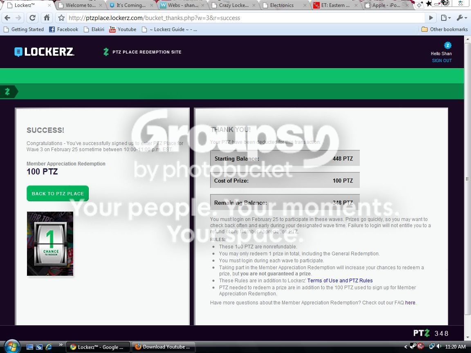The width and height of the screenshot is (471, 353).
Task: Click the blue Z avatar icon above Hello Shan
Action: click(448, 45)
